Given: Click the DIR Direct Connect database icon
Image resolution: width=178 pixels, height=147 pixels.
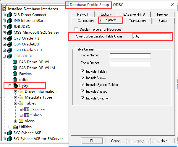Looking at the screenshot, I should (10, 15).
